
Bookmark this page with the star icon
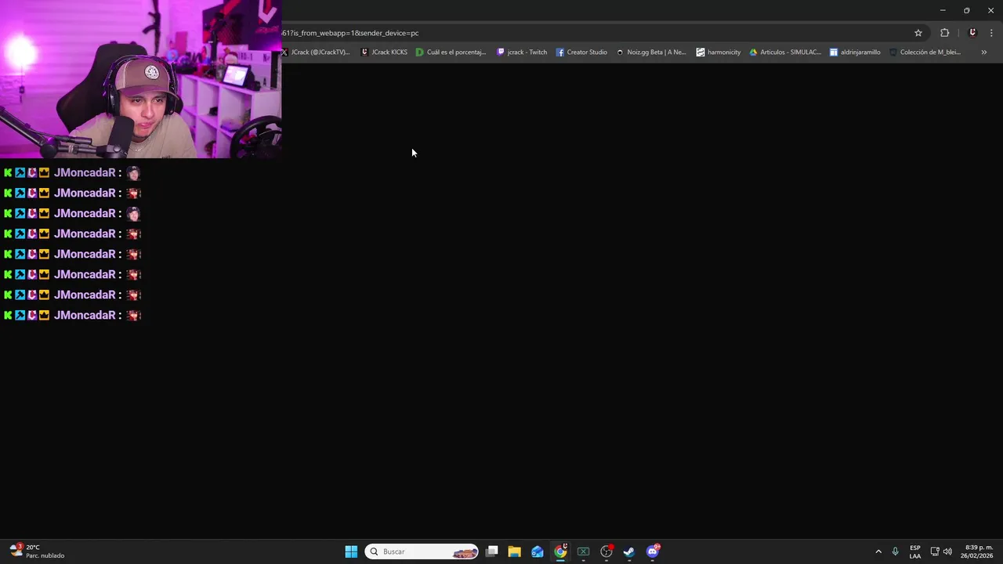pyautogui.click(x=918, y=33)
